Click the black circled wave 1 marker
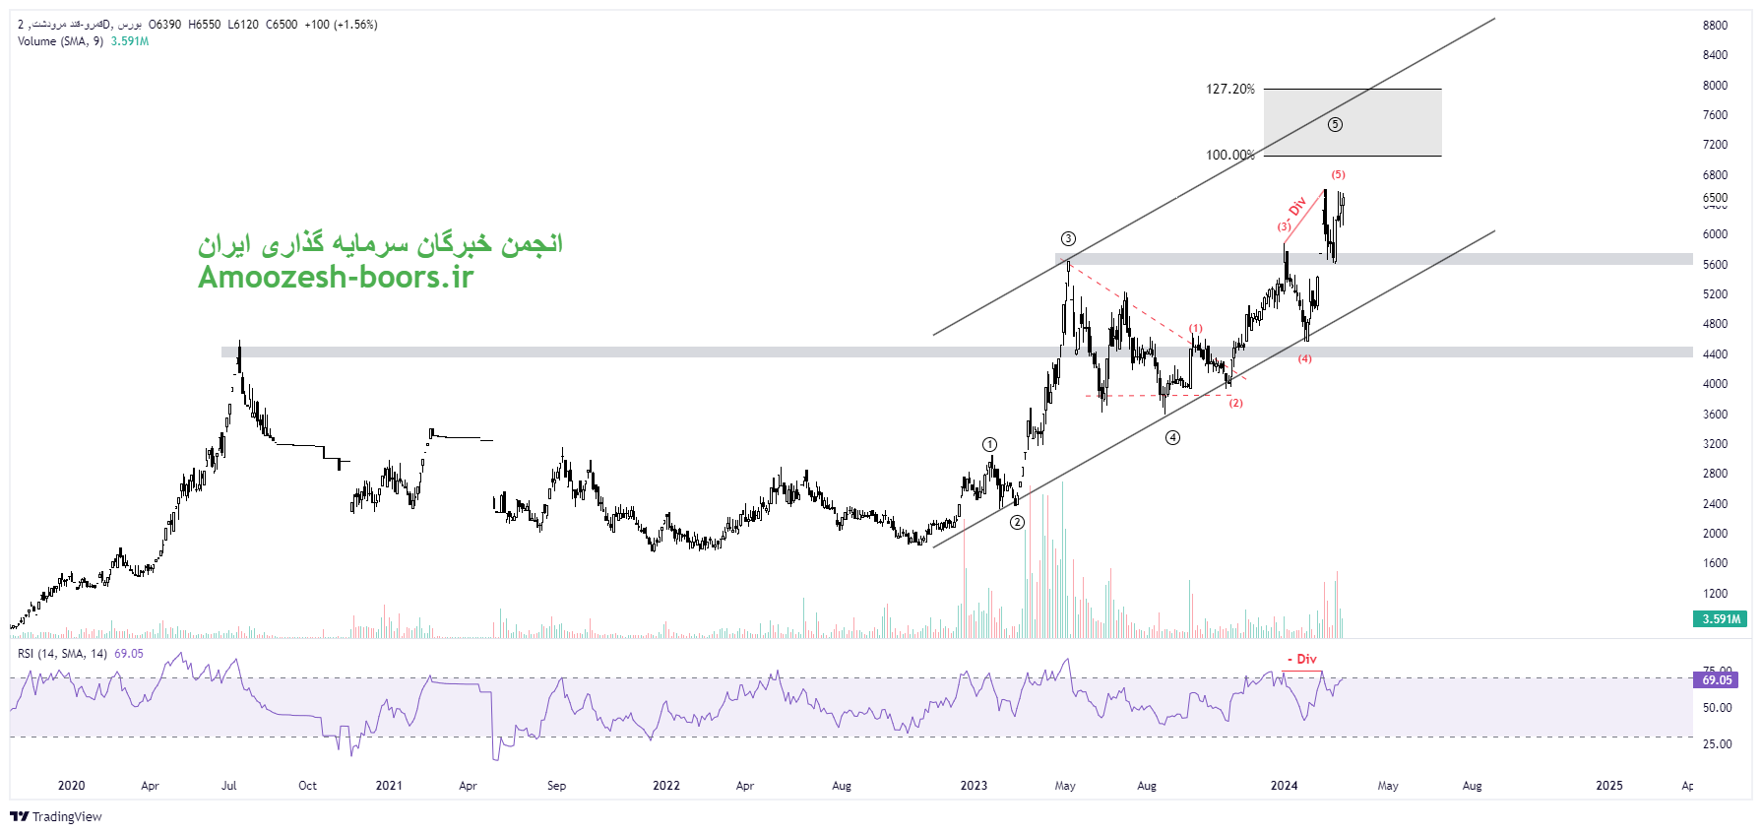This screenshot has height=834, width=1762. pyautogui.click(x=989, y=444)
